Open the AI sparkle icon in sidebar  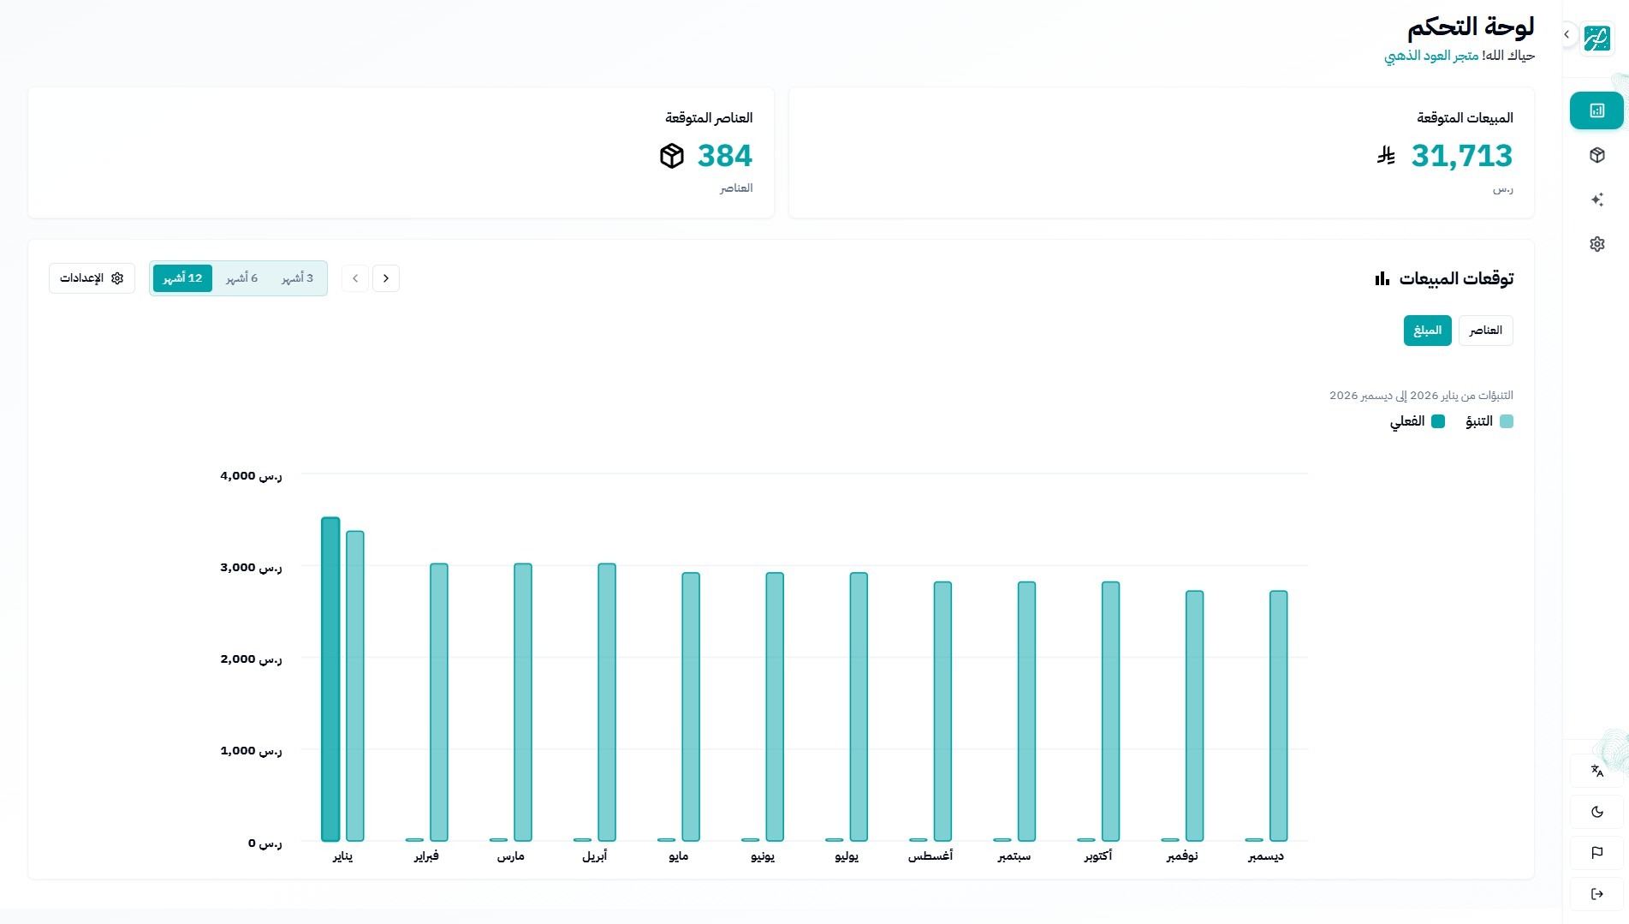(x=1596, y=200)
